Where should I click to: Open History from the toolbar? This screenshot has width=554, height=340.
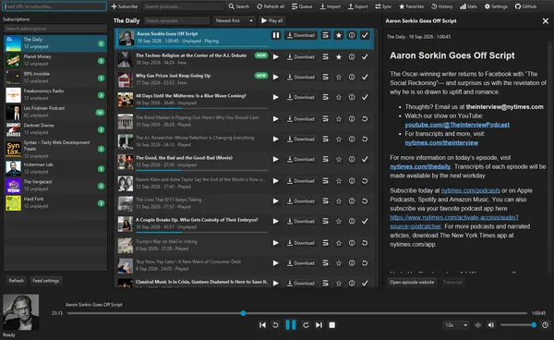pyautogui.click(x=442, y=6)
